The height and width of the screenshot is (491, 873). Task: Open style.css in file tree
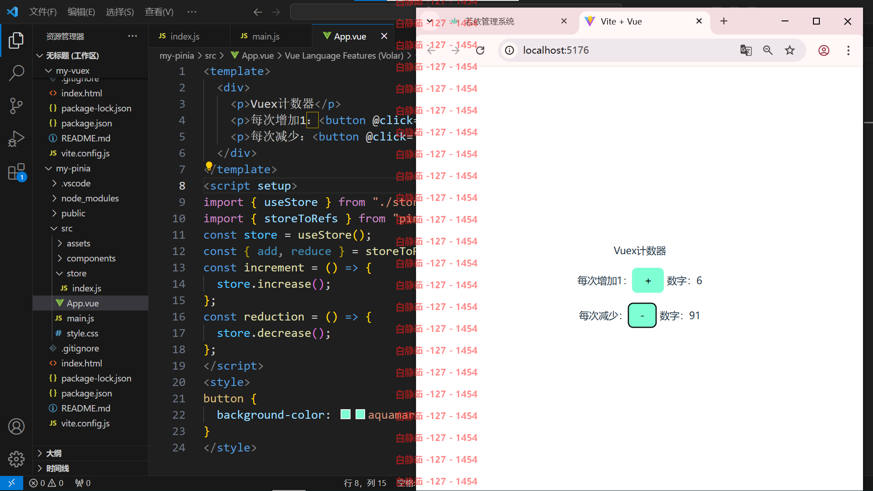click(x=90, y=333)
